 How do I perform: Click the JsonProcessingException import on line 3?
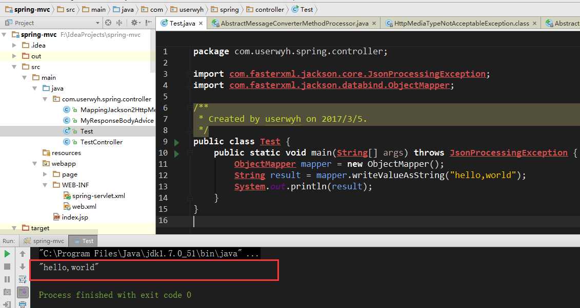[x=357, y=74]
